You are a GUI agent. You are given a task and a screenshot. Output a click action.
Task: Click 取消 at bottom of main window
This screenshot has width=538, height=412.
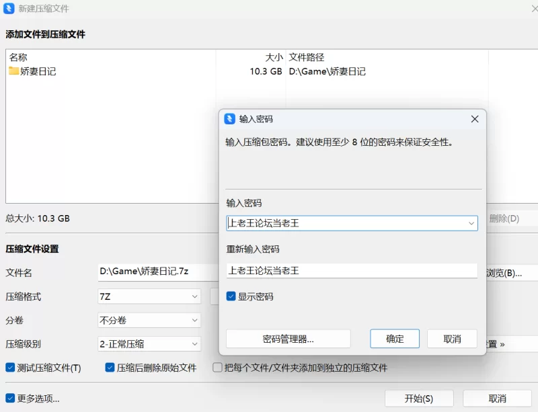[497, 399]
